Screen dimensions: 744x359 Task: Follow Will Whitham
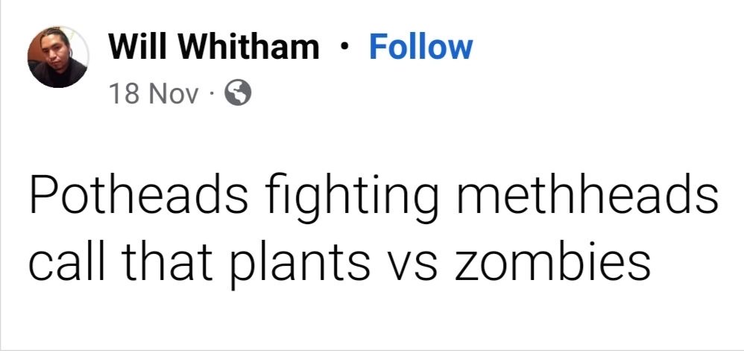(x=421, y=47)
